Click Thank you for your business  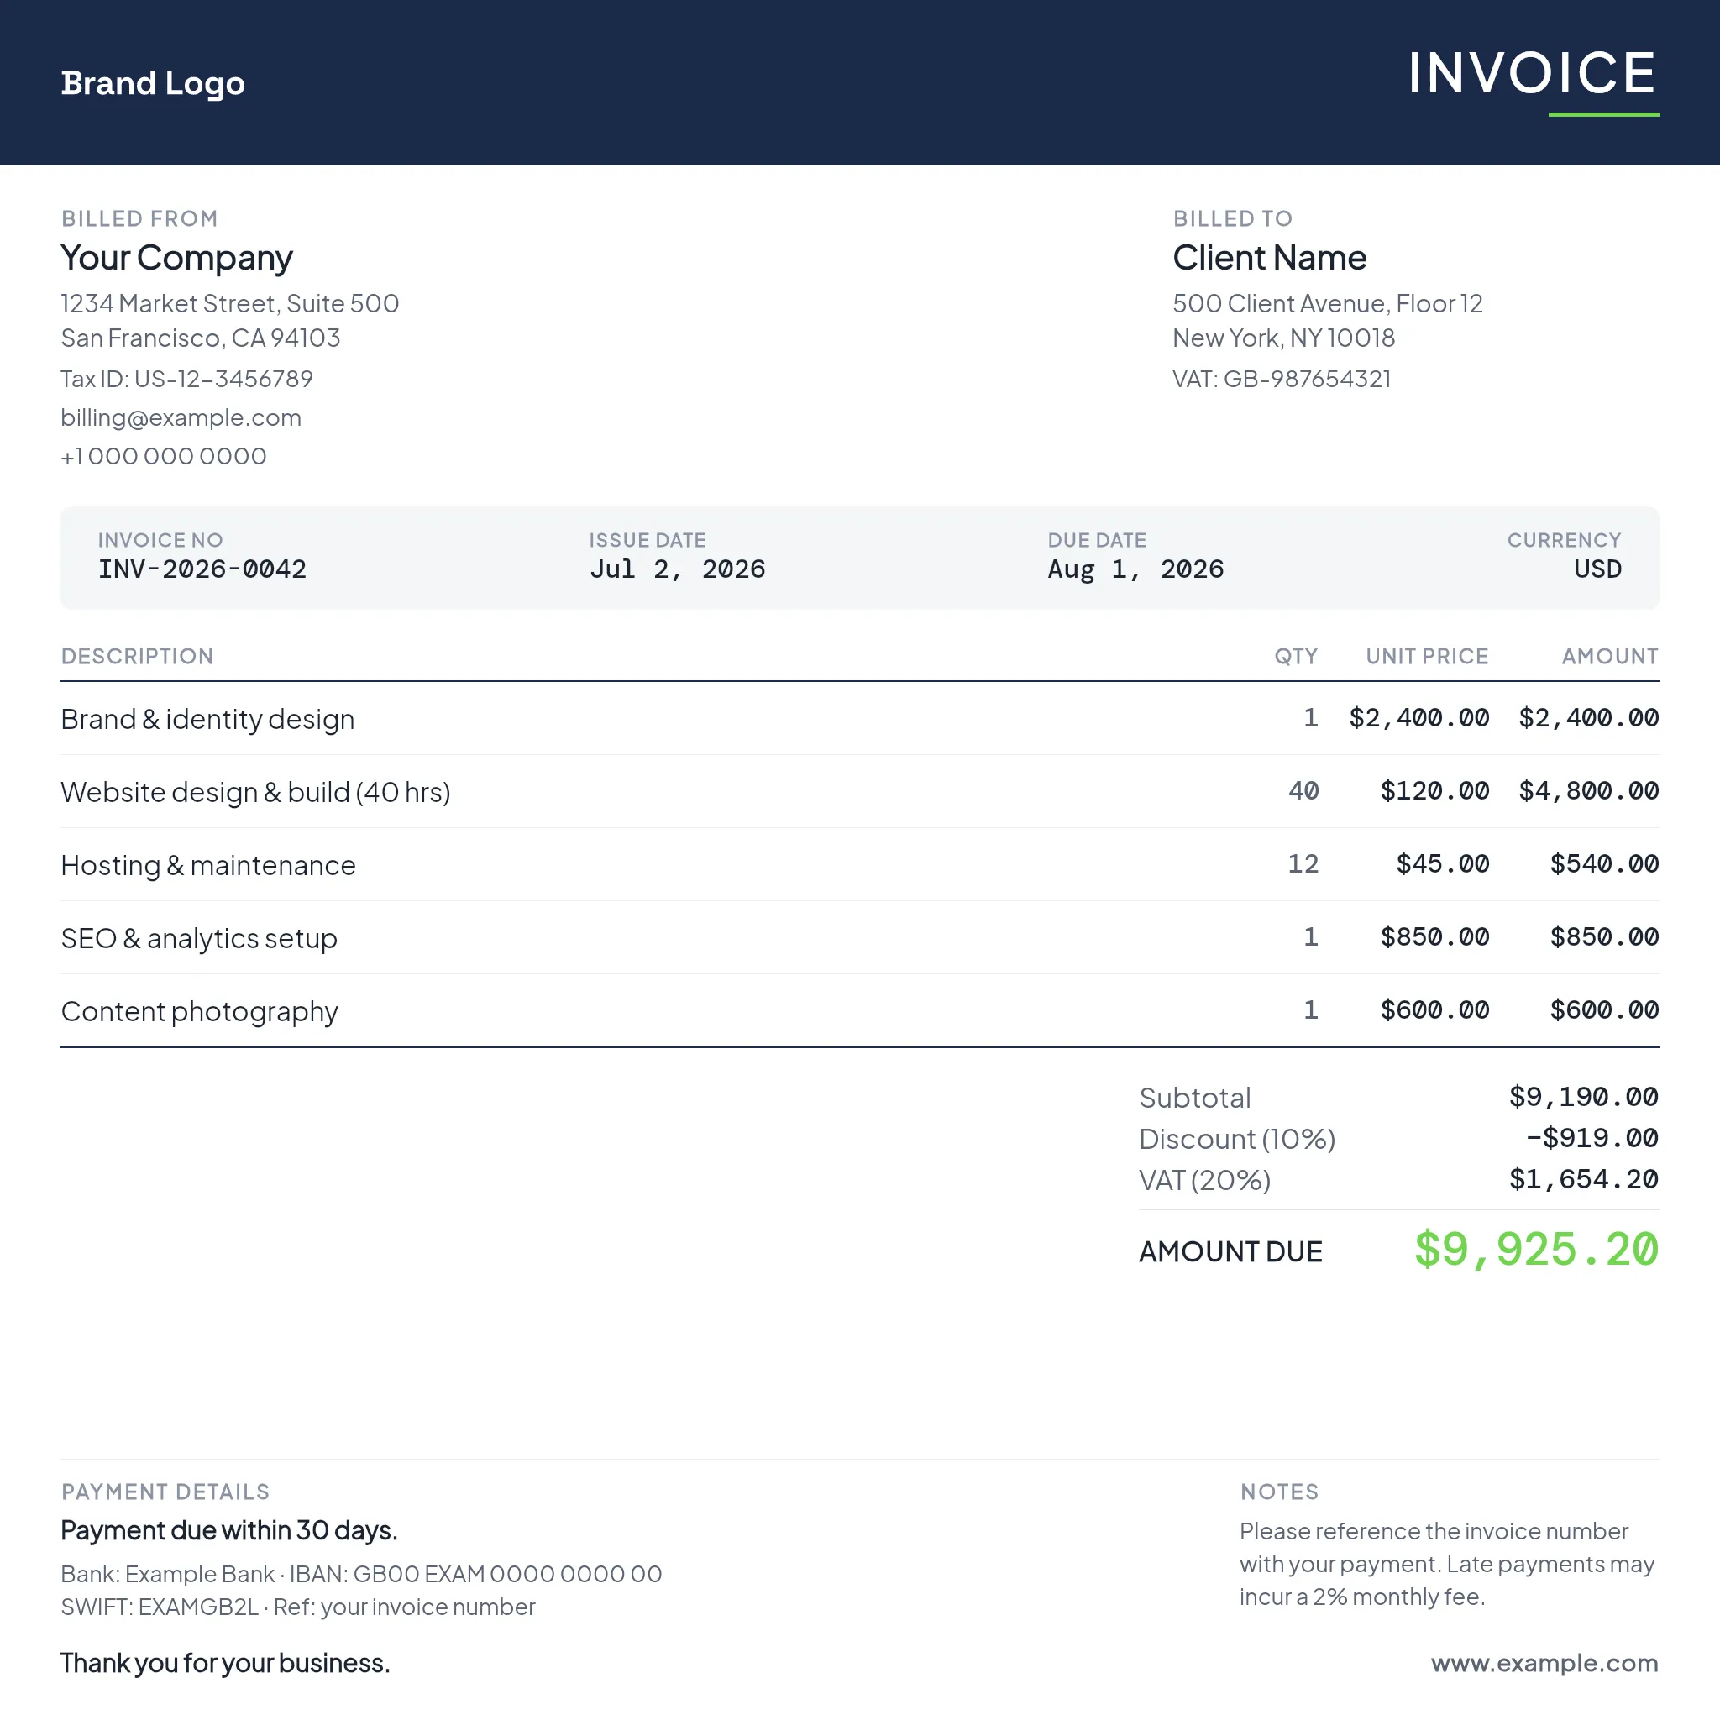225,1663
